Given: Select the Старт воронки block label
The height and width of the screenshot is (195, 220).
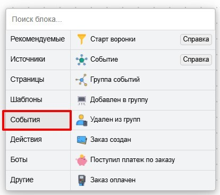Looking at the screenshot, I should pyautogui.click(x=113, y=39).
